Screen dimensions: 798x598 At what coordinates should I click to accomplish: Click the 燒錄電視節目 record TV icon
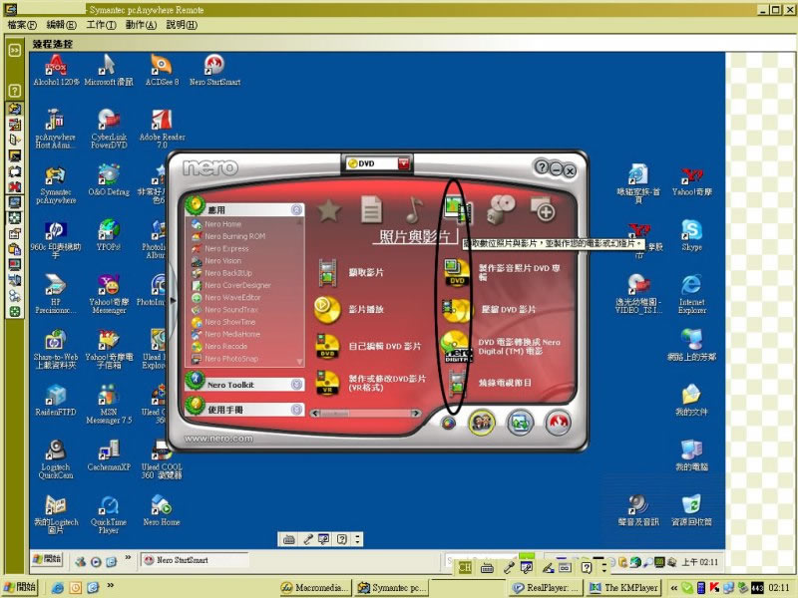click(458, 383)
